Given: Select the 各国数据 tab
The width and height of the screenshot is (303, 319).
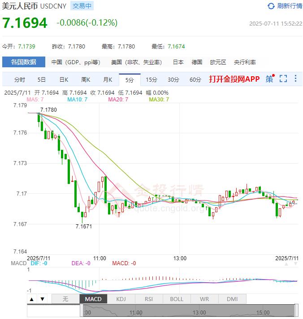Looking at the screenshot, I should [24, 62].
